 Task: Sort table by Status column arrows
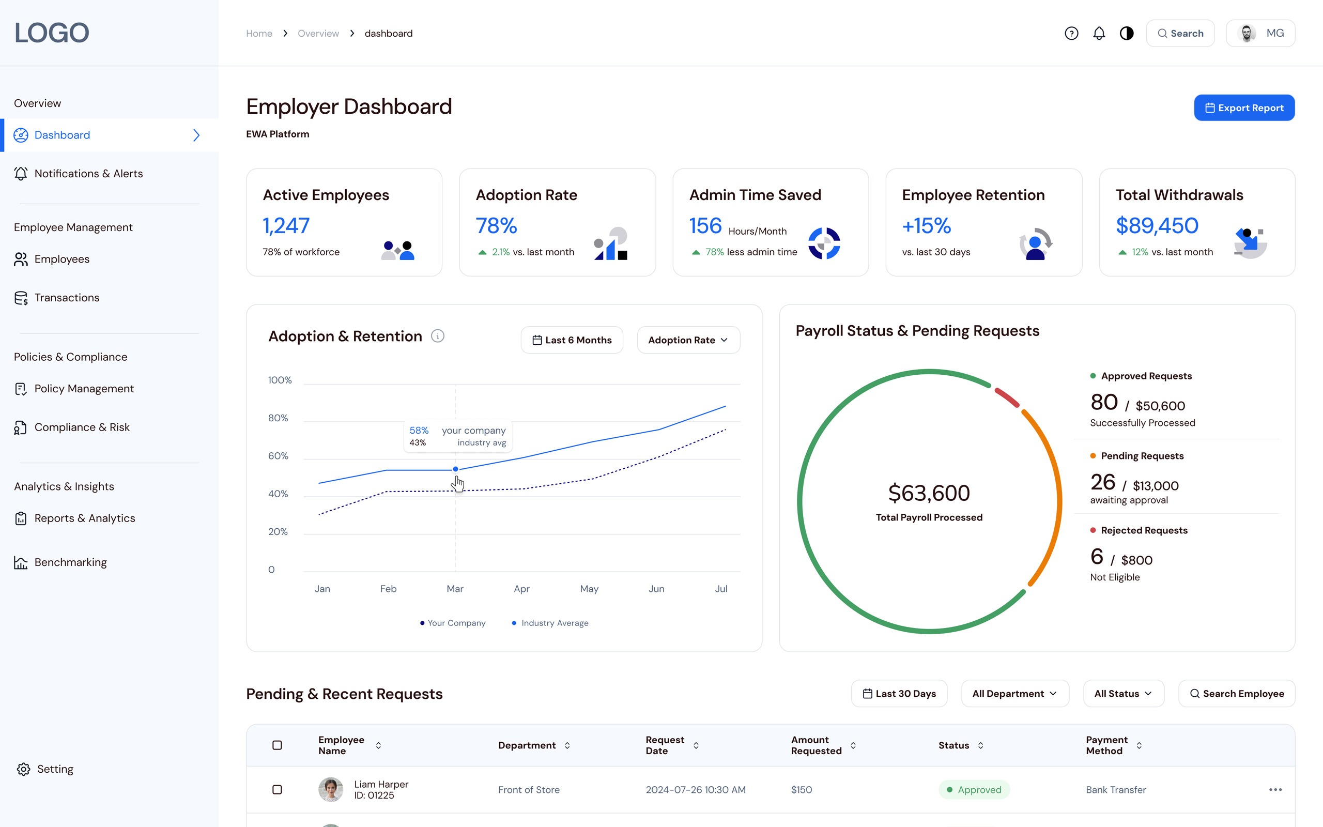[x=981, y=745]
